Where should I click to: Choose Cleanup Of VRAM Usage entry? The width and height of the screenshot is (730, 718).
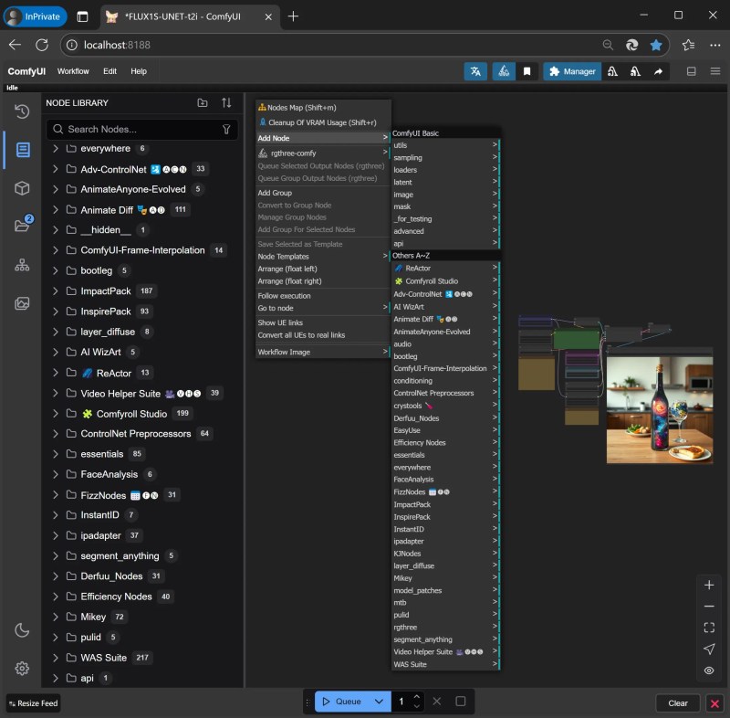tap(323, 122)
